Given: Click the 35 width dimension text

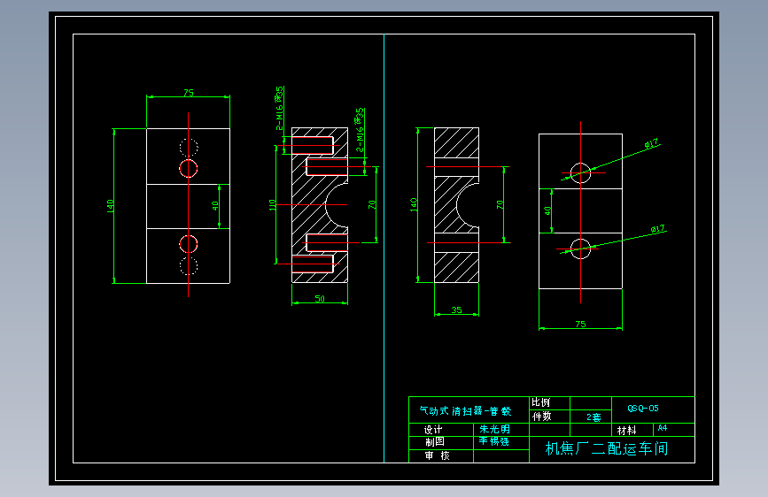Looking at the screenshot, I should (456, 310).
